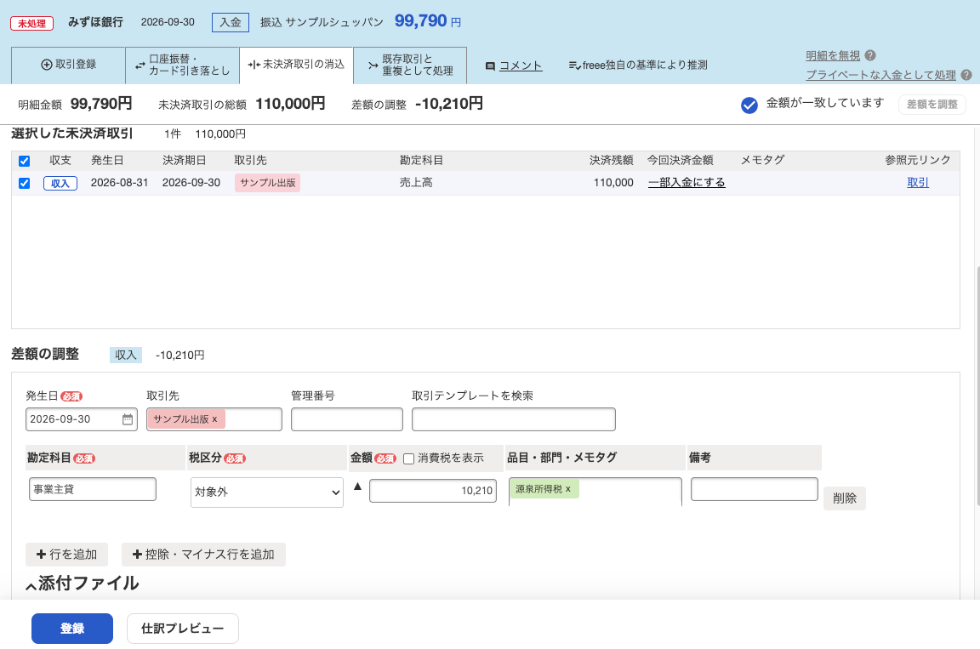The height and width of the screenshot is (649, 980).
Task: Enable 消費税を表示 checkbox
Action: click(x=408, y=458)
